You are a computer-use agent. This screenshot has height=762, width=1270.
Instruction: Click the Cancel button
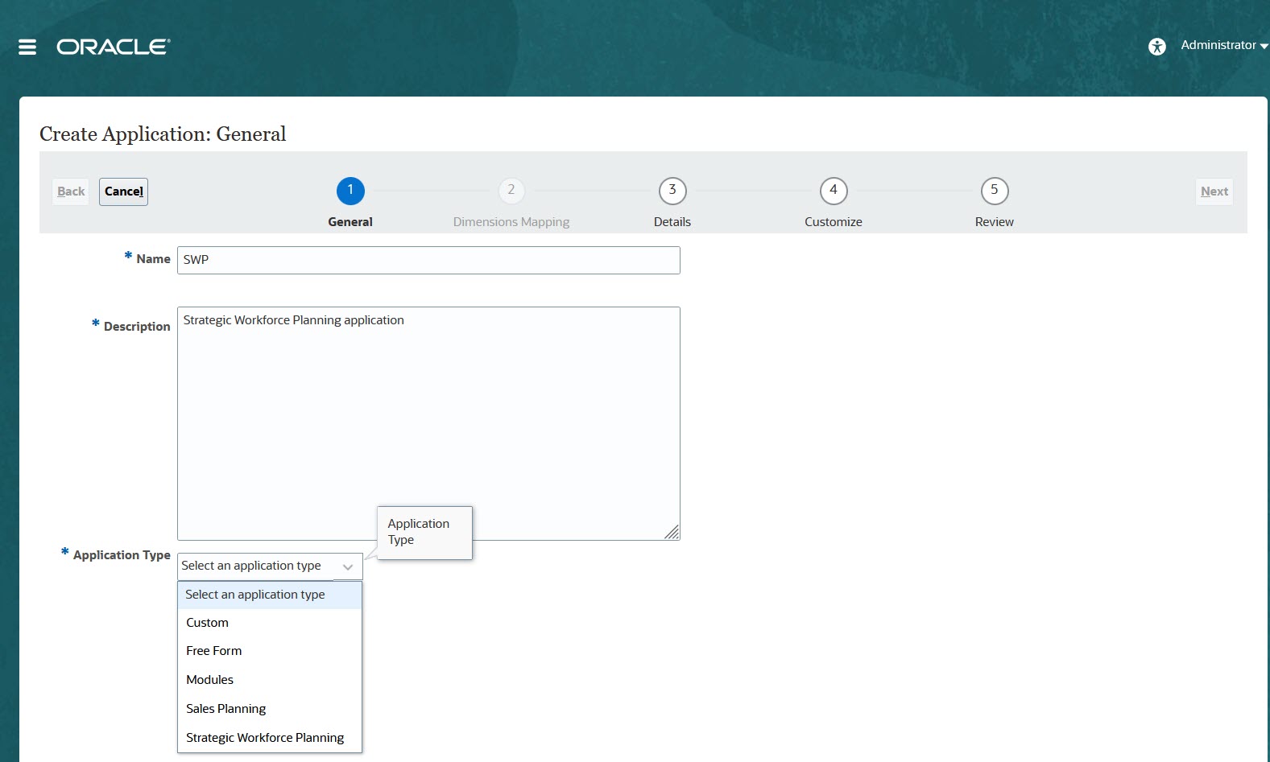click(x=124, y=192)
